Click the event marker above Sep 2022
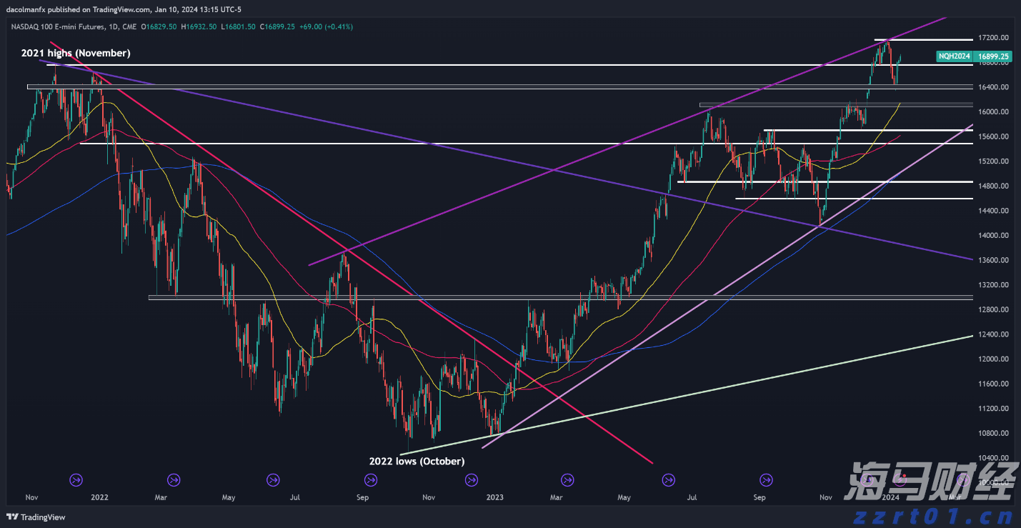Viewport: 1021px width, 528px height. pyautogui.click(x=370, y=479)
